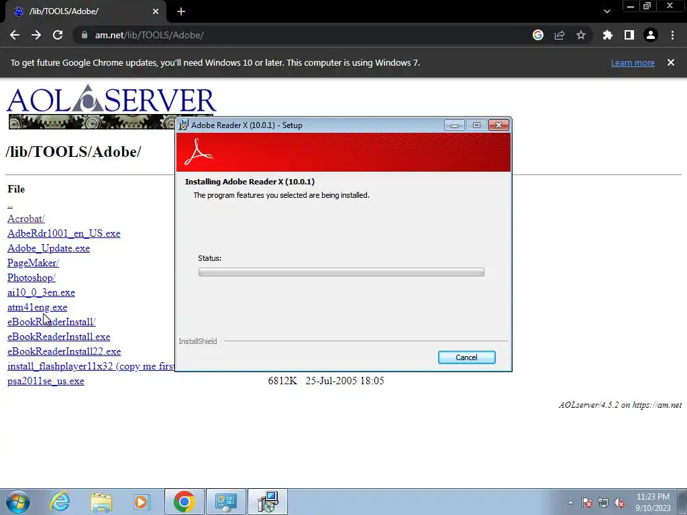Share this page via share icon
This screenshot has width=687, height=515.
pos(560,35)
